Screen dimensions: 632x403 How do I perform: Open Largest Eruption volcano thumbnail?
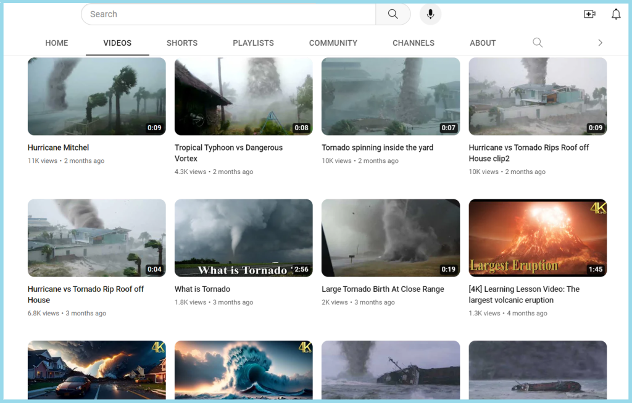[x=538, y=238]
